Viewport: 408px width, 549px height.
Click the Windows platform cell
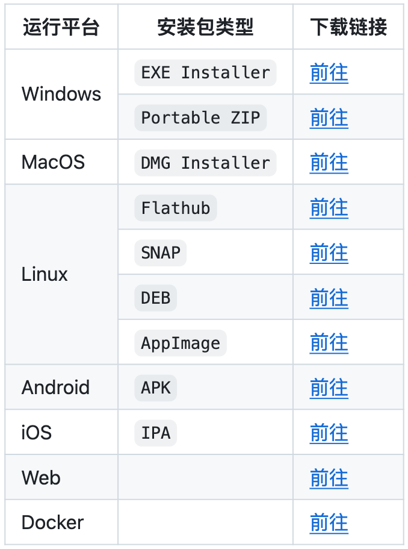tap(61, 94)
